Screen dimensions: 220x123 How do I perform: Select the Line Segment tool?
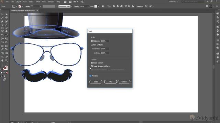pyautogui.click(x=7, y=25)
